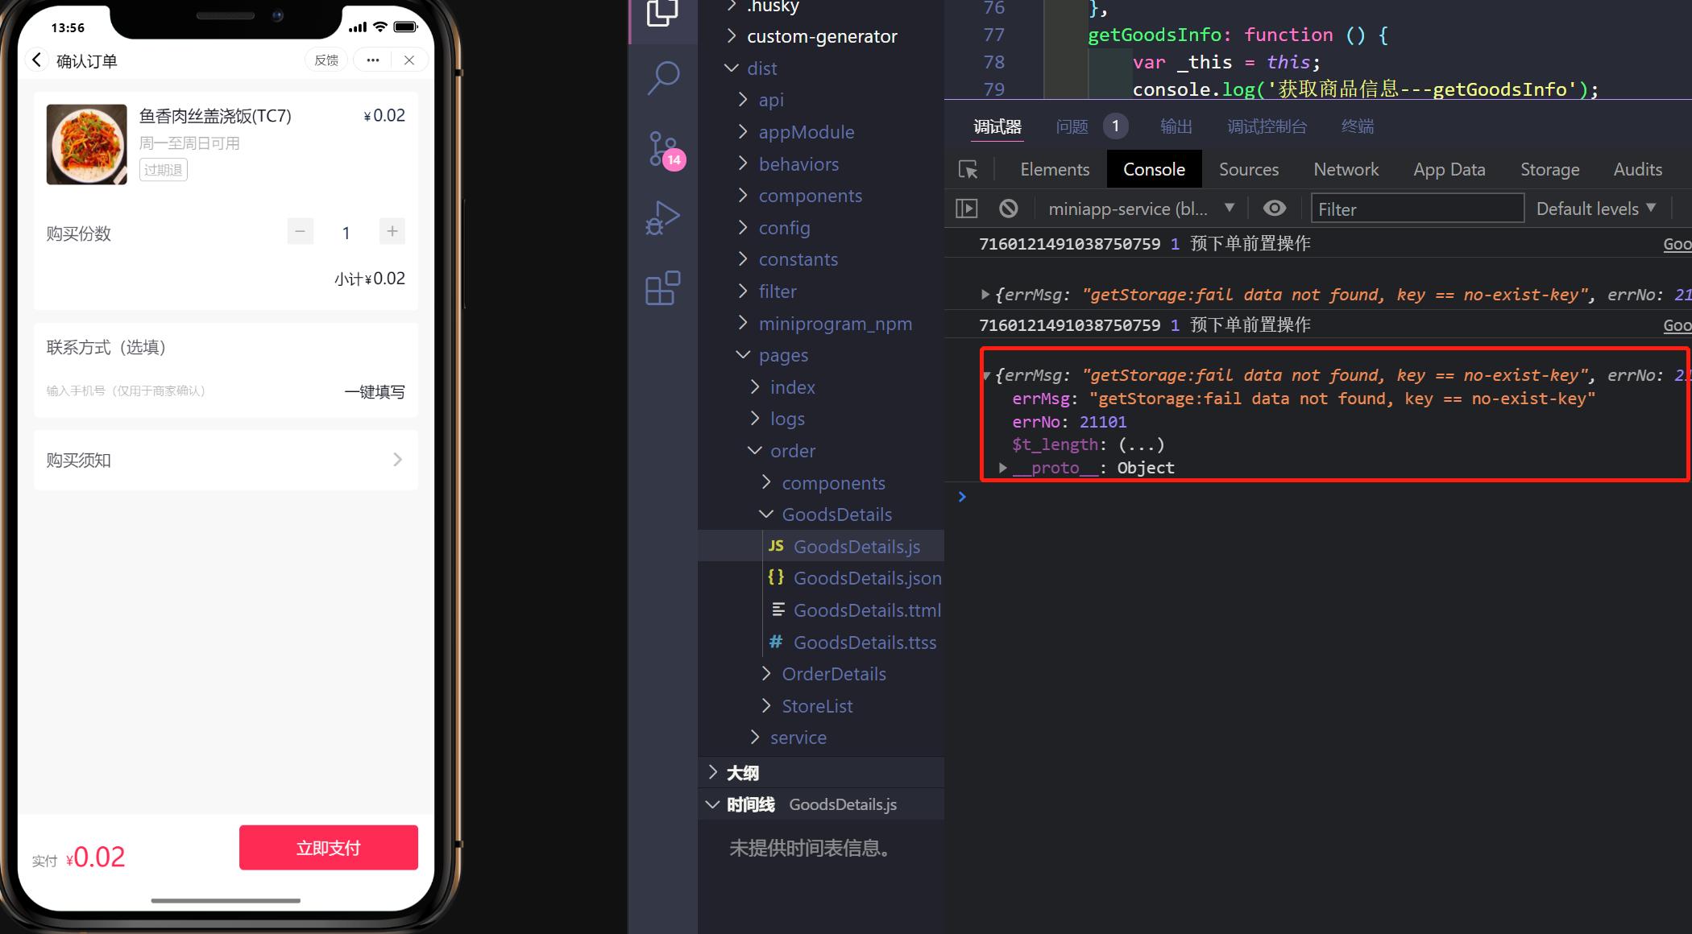Collapse the pages folder

[x=782, y=355]
